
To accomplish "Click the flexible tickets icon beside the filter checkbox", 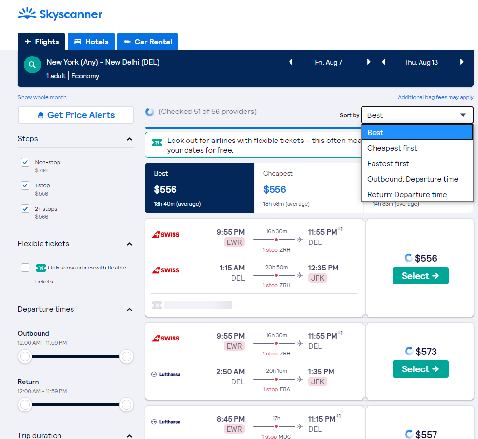I will (41, 268).
